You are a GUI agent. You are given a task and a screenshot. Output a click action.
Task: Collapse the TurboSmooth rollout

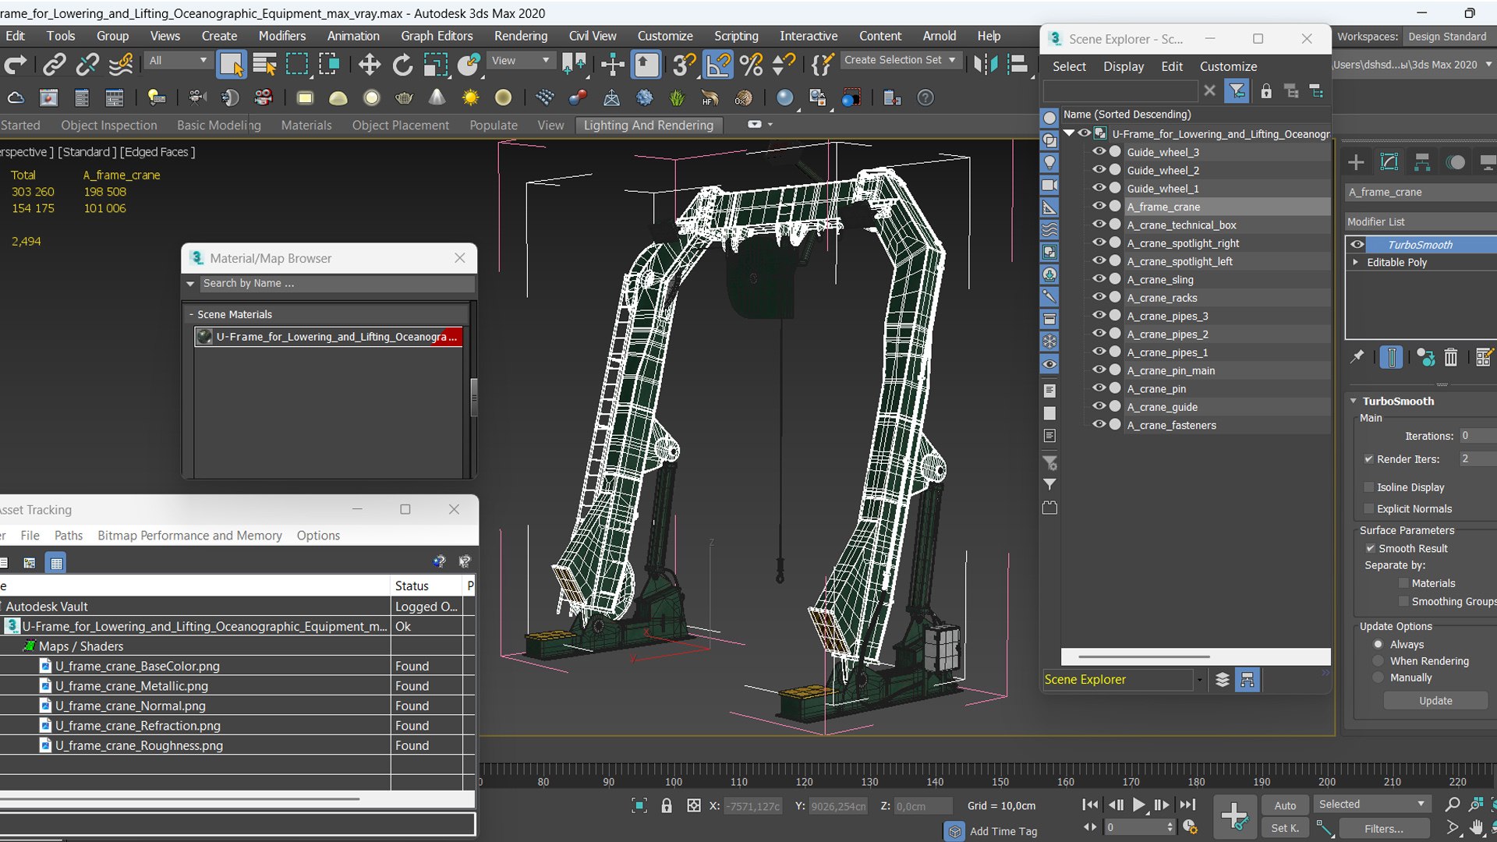(x=1354, y=401)
